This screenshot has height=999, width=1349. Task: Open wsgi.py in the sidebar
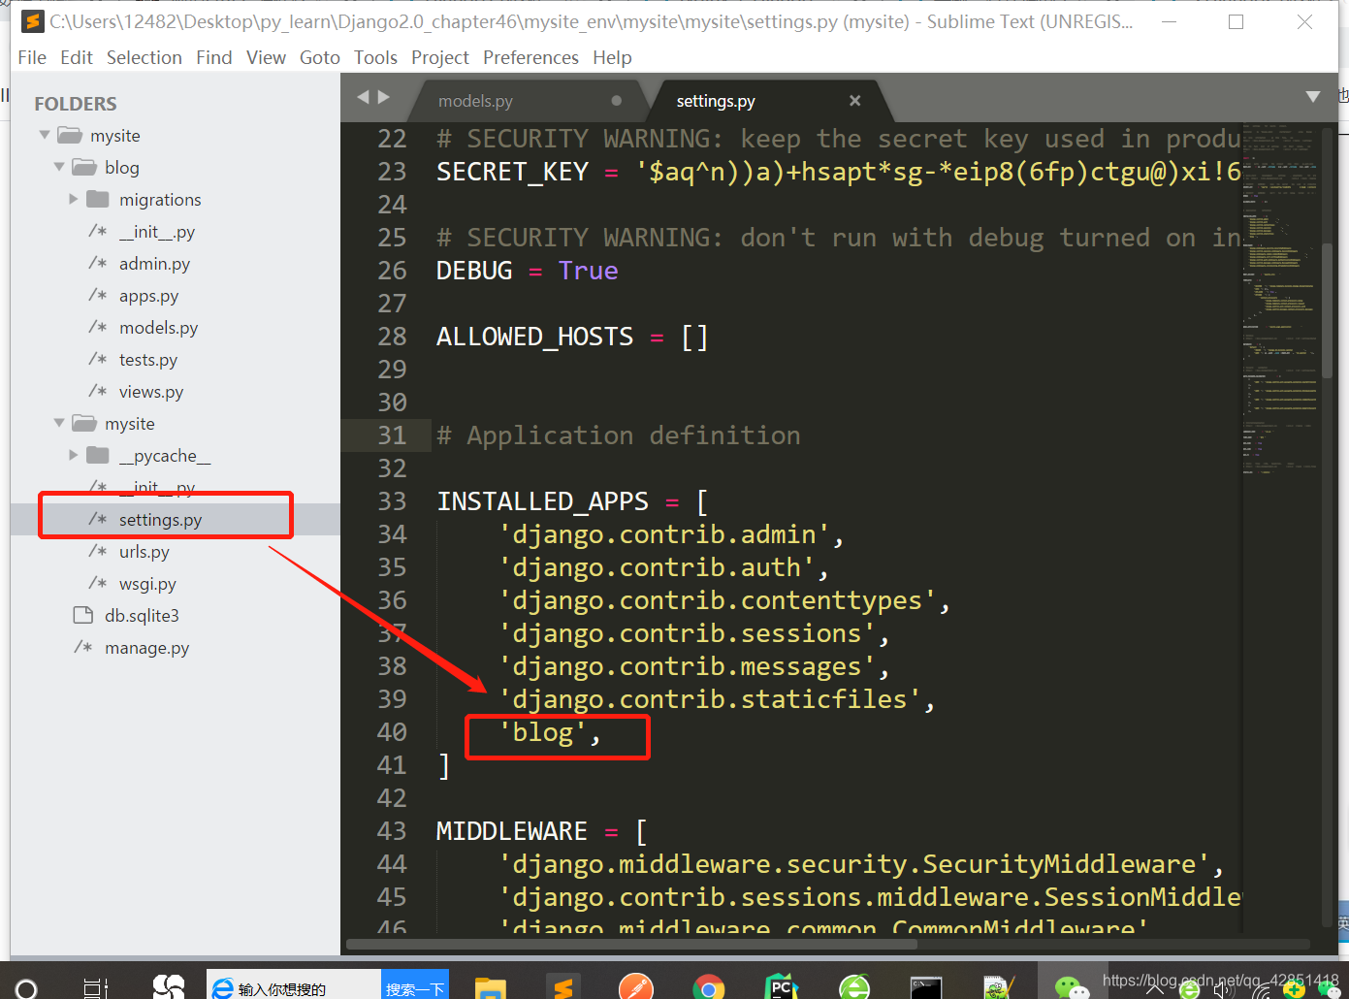[x=147, y=584]
